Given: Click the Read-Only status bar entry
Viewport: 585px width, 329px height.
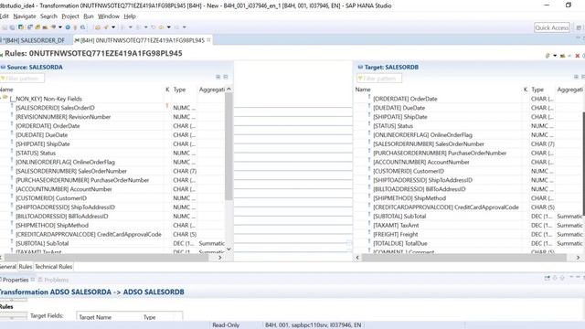Looking at the screenshot, I should tap(226, 325).
